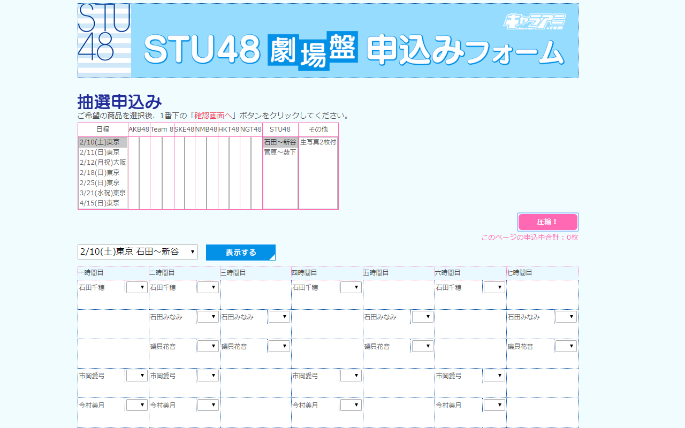Click the HKT48 column header

(x=229, y=129)
